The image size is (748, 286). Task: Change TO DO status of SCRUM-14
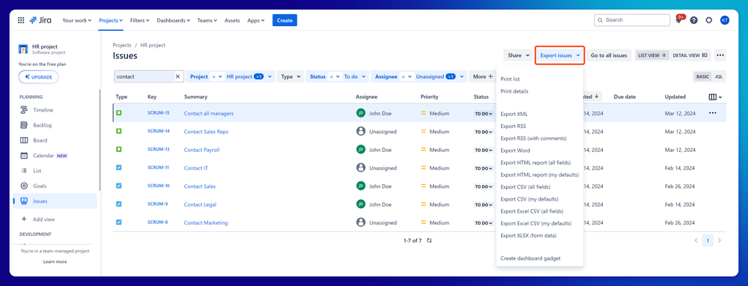click(x=483, y=132)
